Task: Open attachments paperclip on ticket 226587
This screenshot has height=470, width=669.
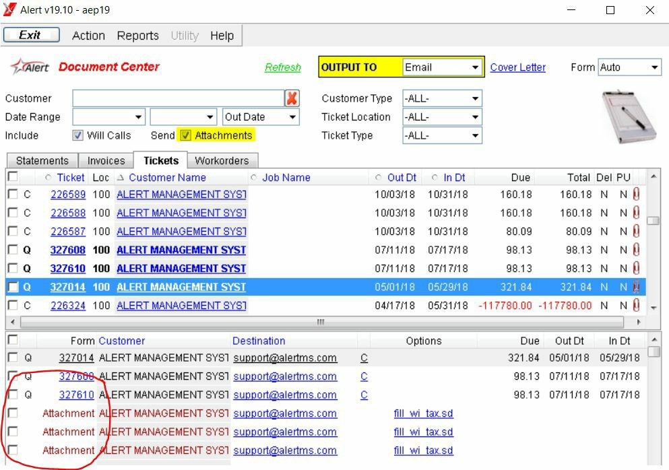Action: (636, 231)
